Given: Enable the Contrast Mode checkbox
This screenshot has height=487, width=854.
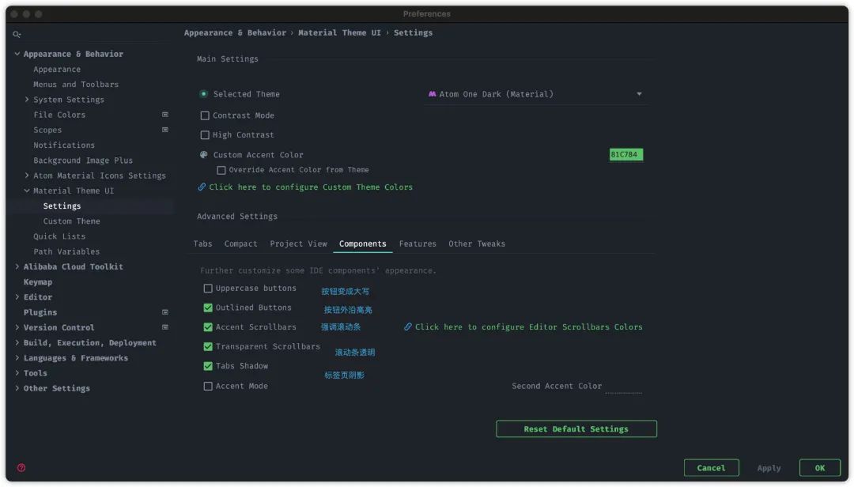Looking at the screenshot, I should pyautogui.click(x=205, y=115).
